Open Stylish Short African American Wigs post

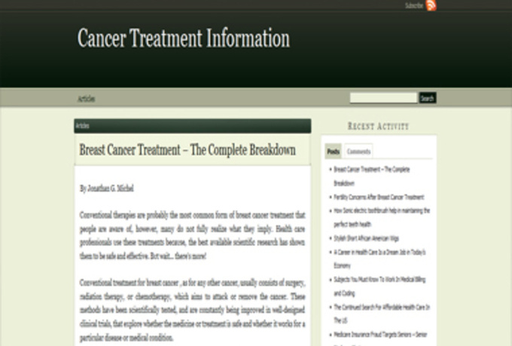pyautogui.click(x=366, y=238)
